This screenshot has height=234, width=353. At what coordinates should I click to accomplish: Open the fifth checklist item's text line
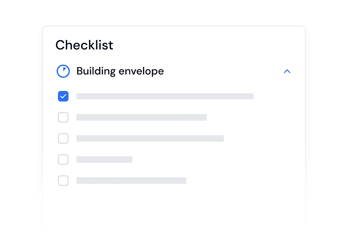tap(131, 181)
